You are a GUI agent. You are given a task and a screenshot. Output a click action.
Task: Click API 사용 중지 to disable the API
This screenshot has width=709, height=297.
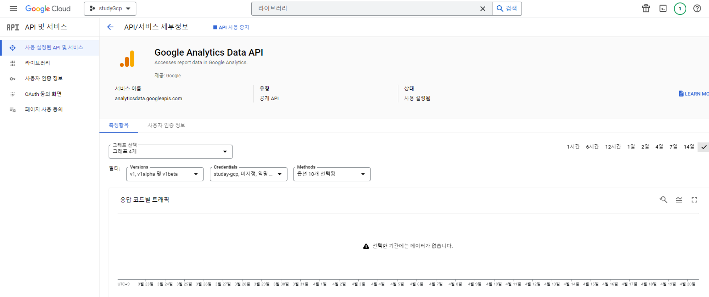coord(231,27)
